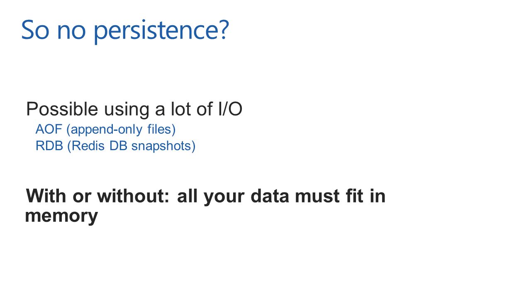Click the 'I/O' text

click(230, 109)
